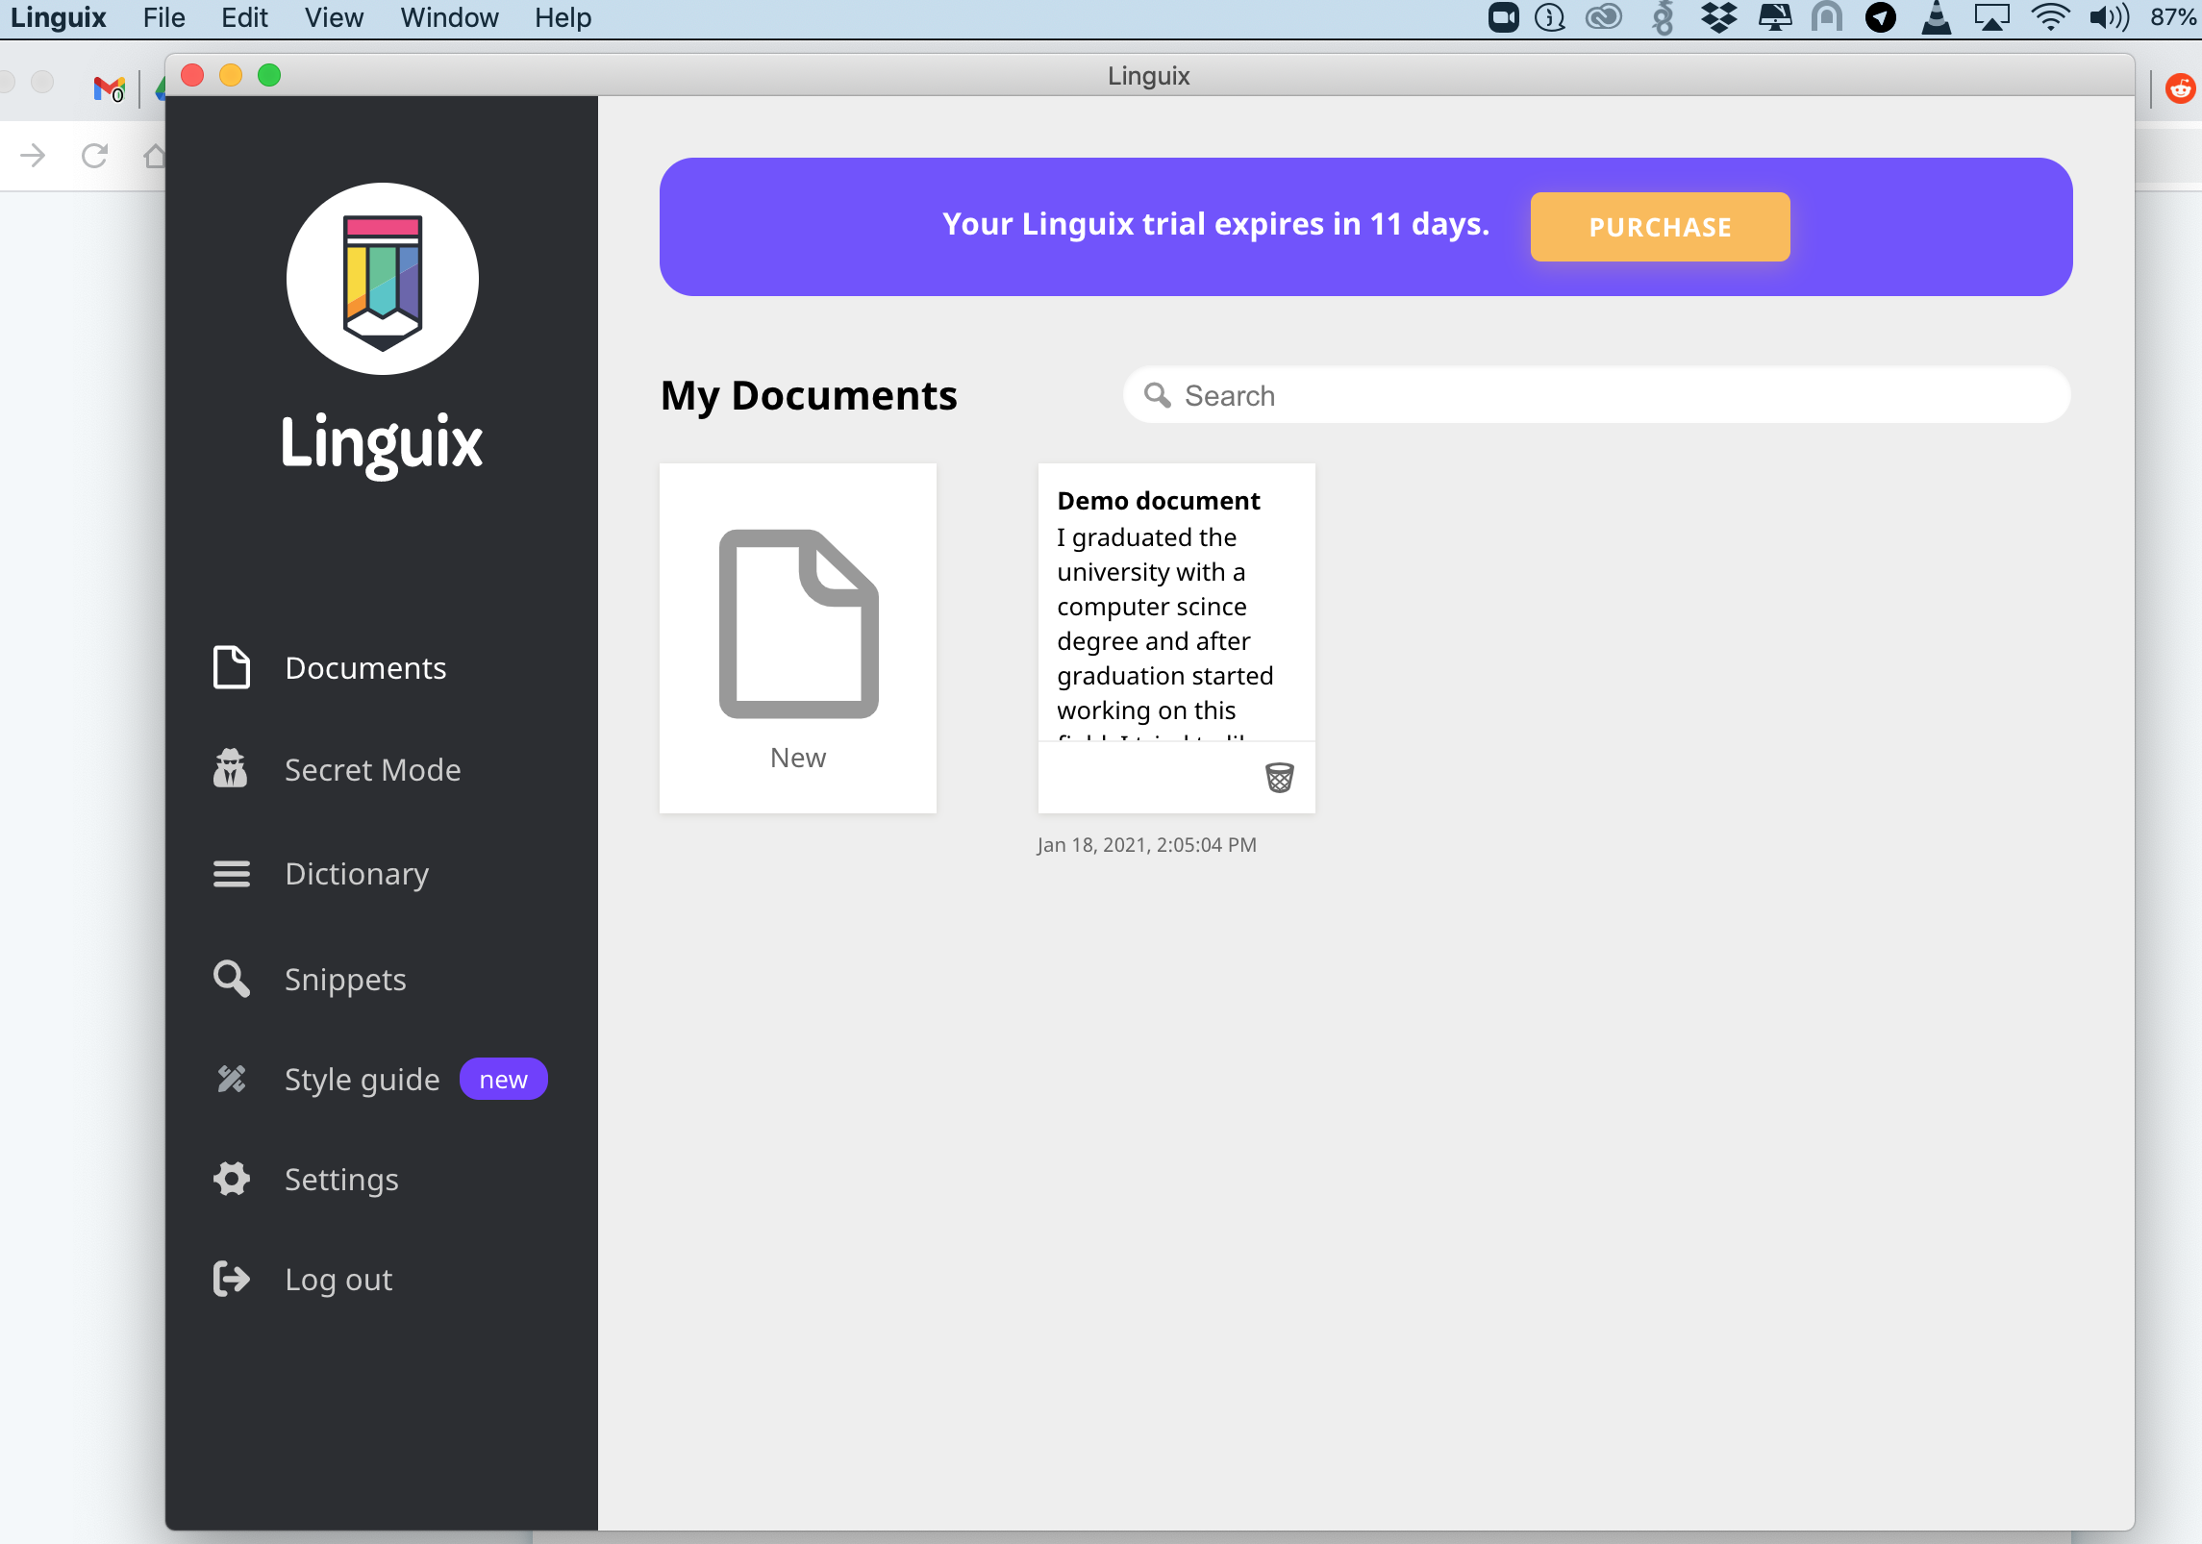
Task: Click the Secret Mode spy icon
Action: point(231,769)
